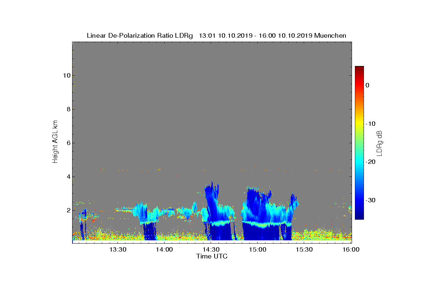Screen dimensions: 435x290
Task: Click the "Muenchen" station name in title
Action: click(x=330, y=36)
